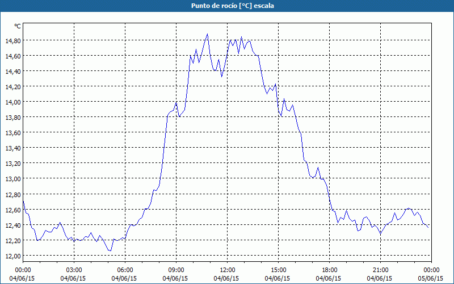Click the curve's lowest point near 05:00

click(110, 250)
